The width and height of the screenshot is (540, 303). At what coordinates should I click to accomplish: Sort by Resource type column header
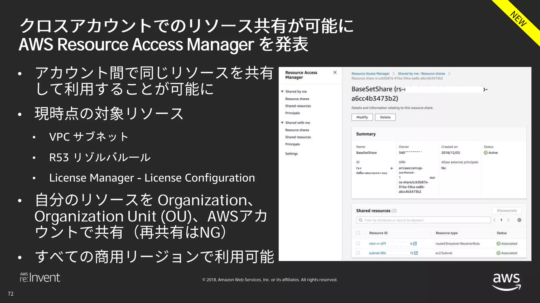pos(447,233)
